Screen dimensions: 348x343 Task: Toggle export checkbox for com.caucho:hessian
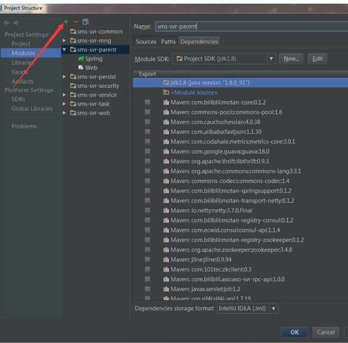(147, 122)
